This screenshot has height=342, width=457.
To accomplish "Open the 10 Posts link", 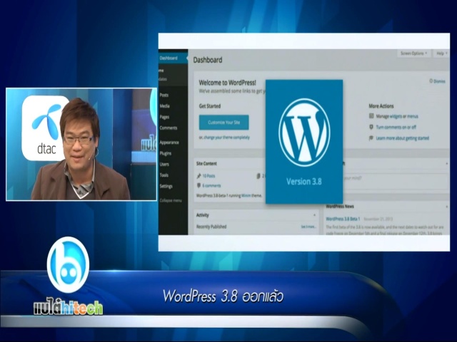I will (209, 176).
